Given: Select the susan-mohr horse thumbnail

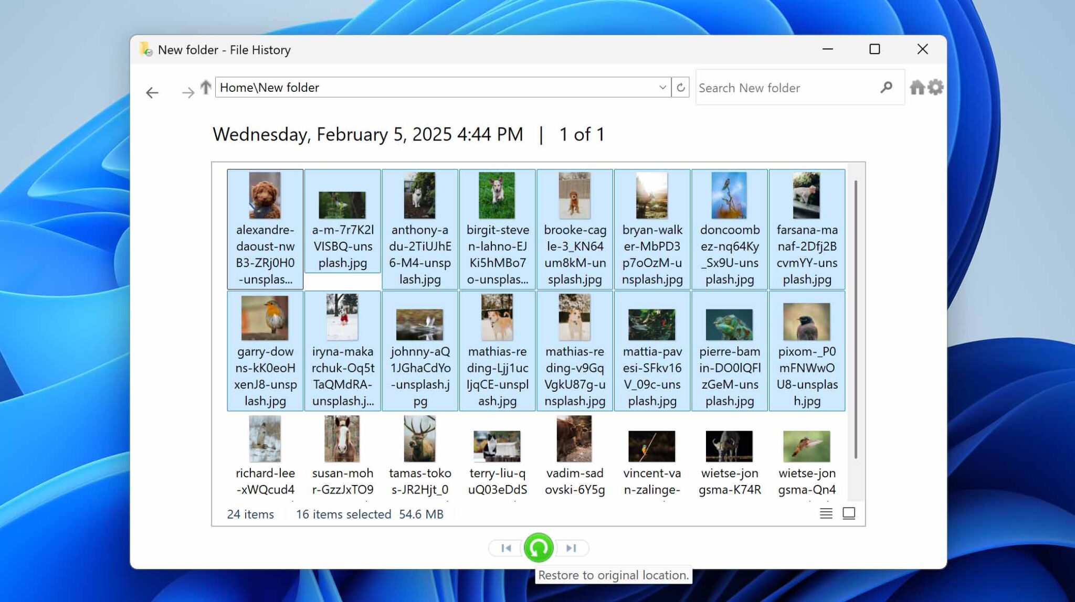Looking at the screenshot, I should (x=342, y=439).
